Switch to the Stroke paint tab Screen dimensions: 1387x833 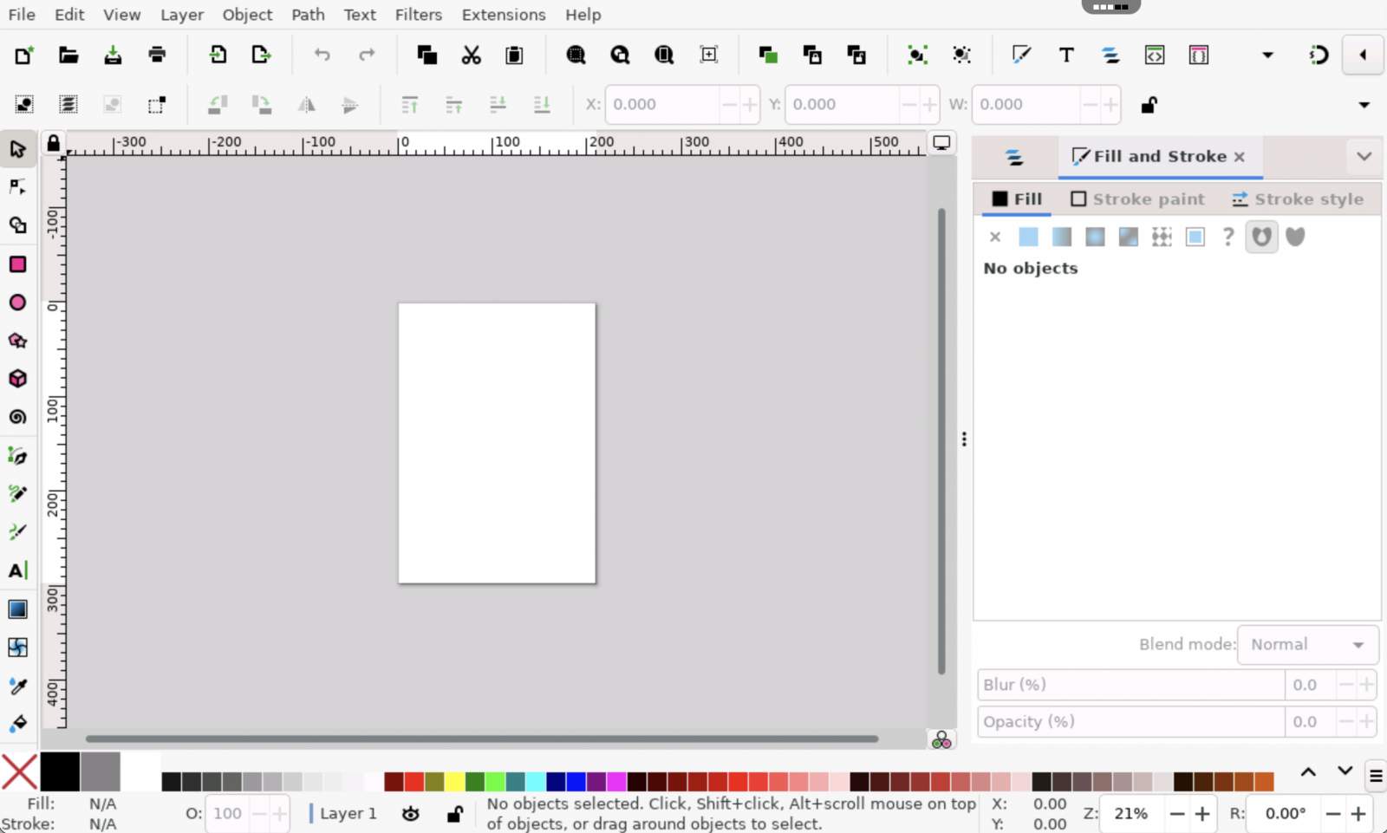[x=1137, y=199]
